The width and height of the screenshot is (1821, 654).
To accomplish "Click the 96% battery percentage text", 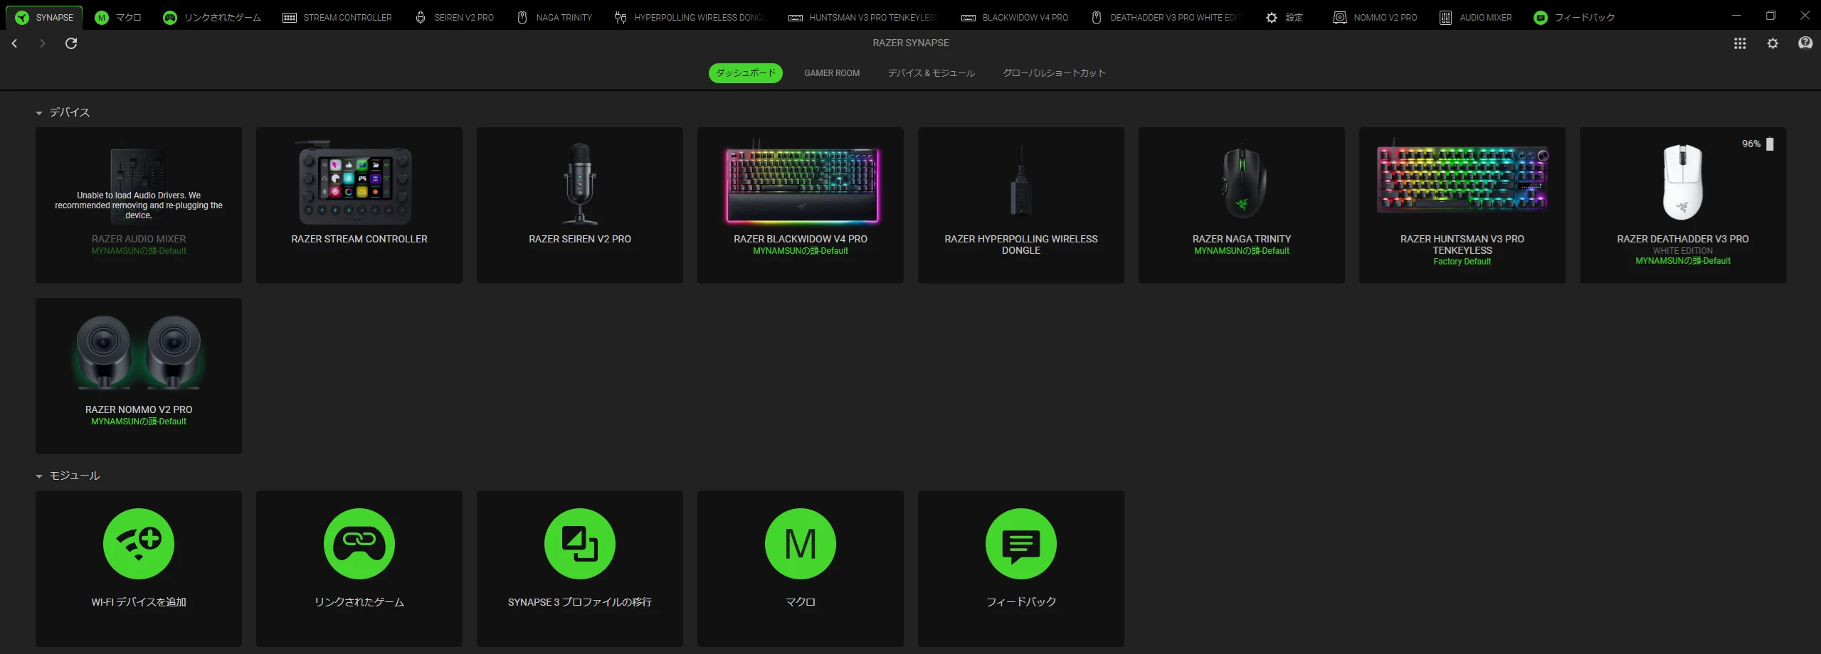I will 1751,144.
